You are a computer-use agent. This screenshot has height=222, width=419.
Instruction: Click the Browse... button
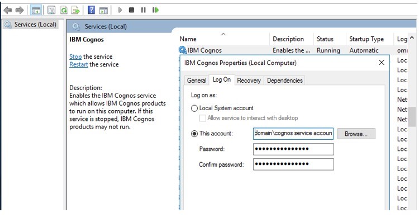coord(356,134)
